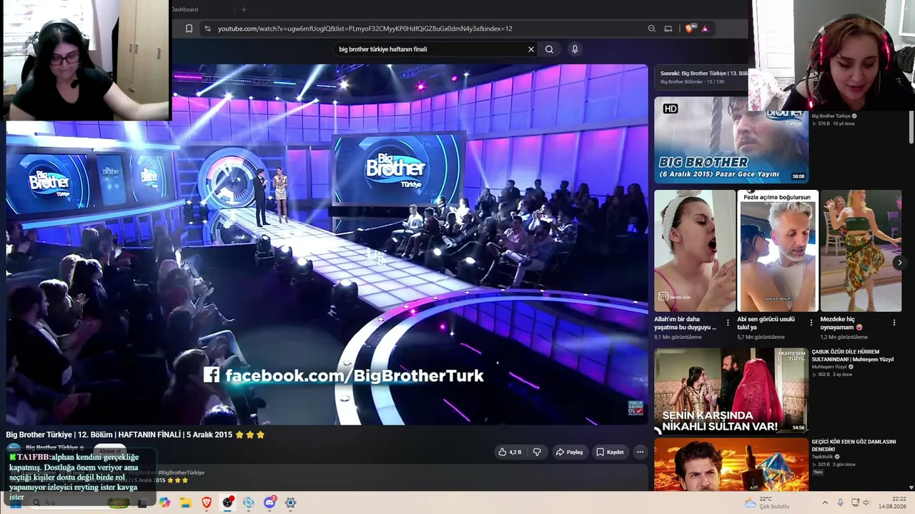
Task: Open the OBS Studio taskbar icon
Action: coord(227,503)
